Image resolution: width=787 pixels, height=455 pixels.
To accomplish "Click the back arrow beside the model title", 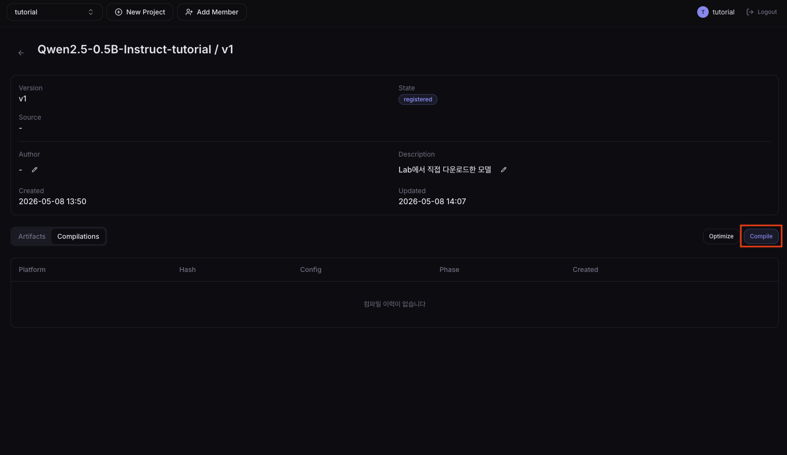I will [21, 53].
